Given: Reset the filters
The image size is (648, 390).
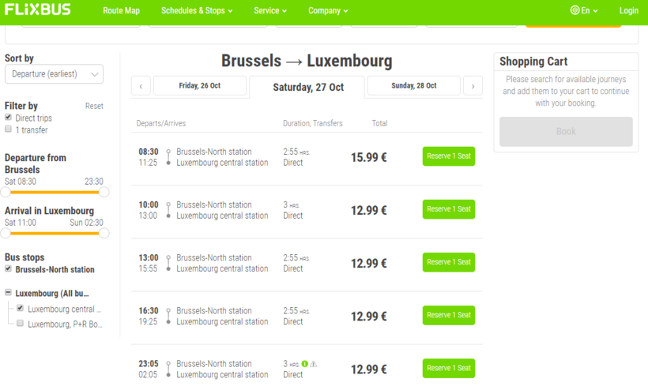Looking at the screenshot, I should pyautogui.click(x=94, y=106).
